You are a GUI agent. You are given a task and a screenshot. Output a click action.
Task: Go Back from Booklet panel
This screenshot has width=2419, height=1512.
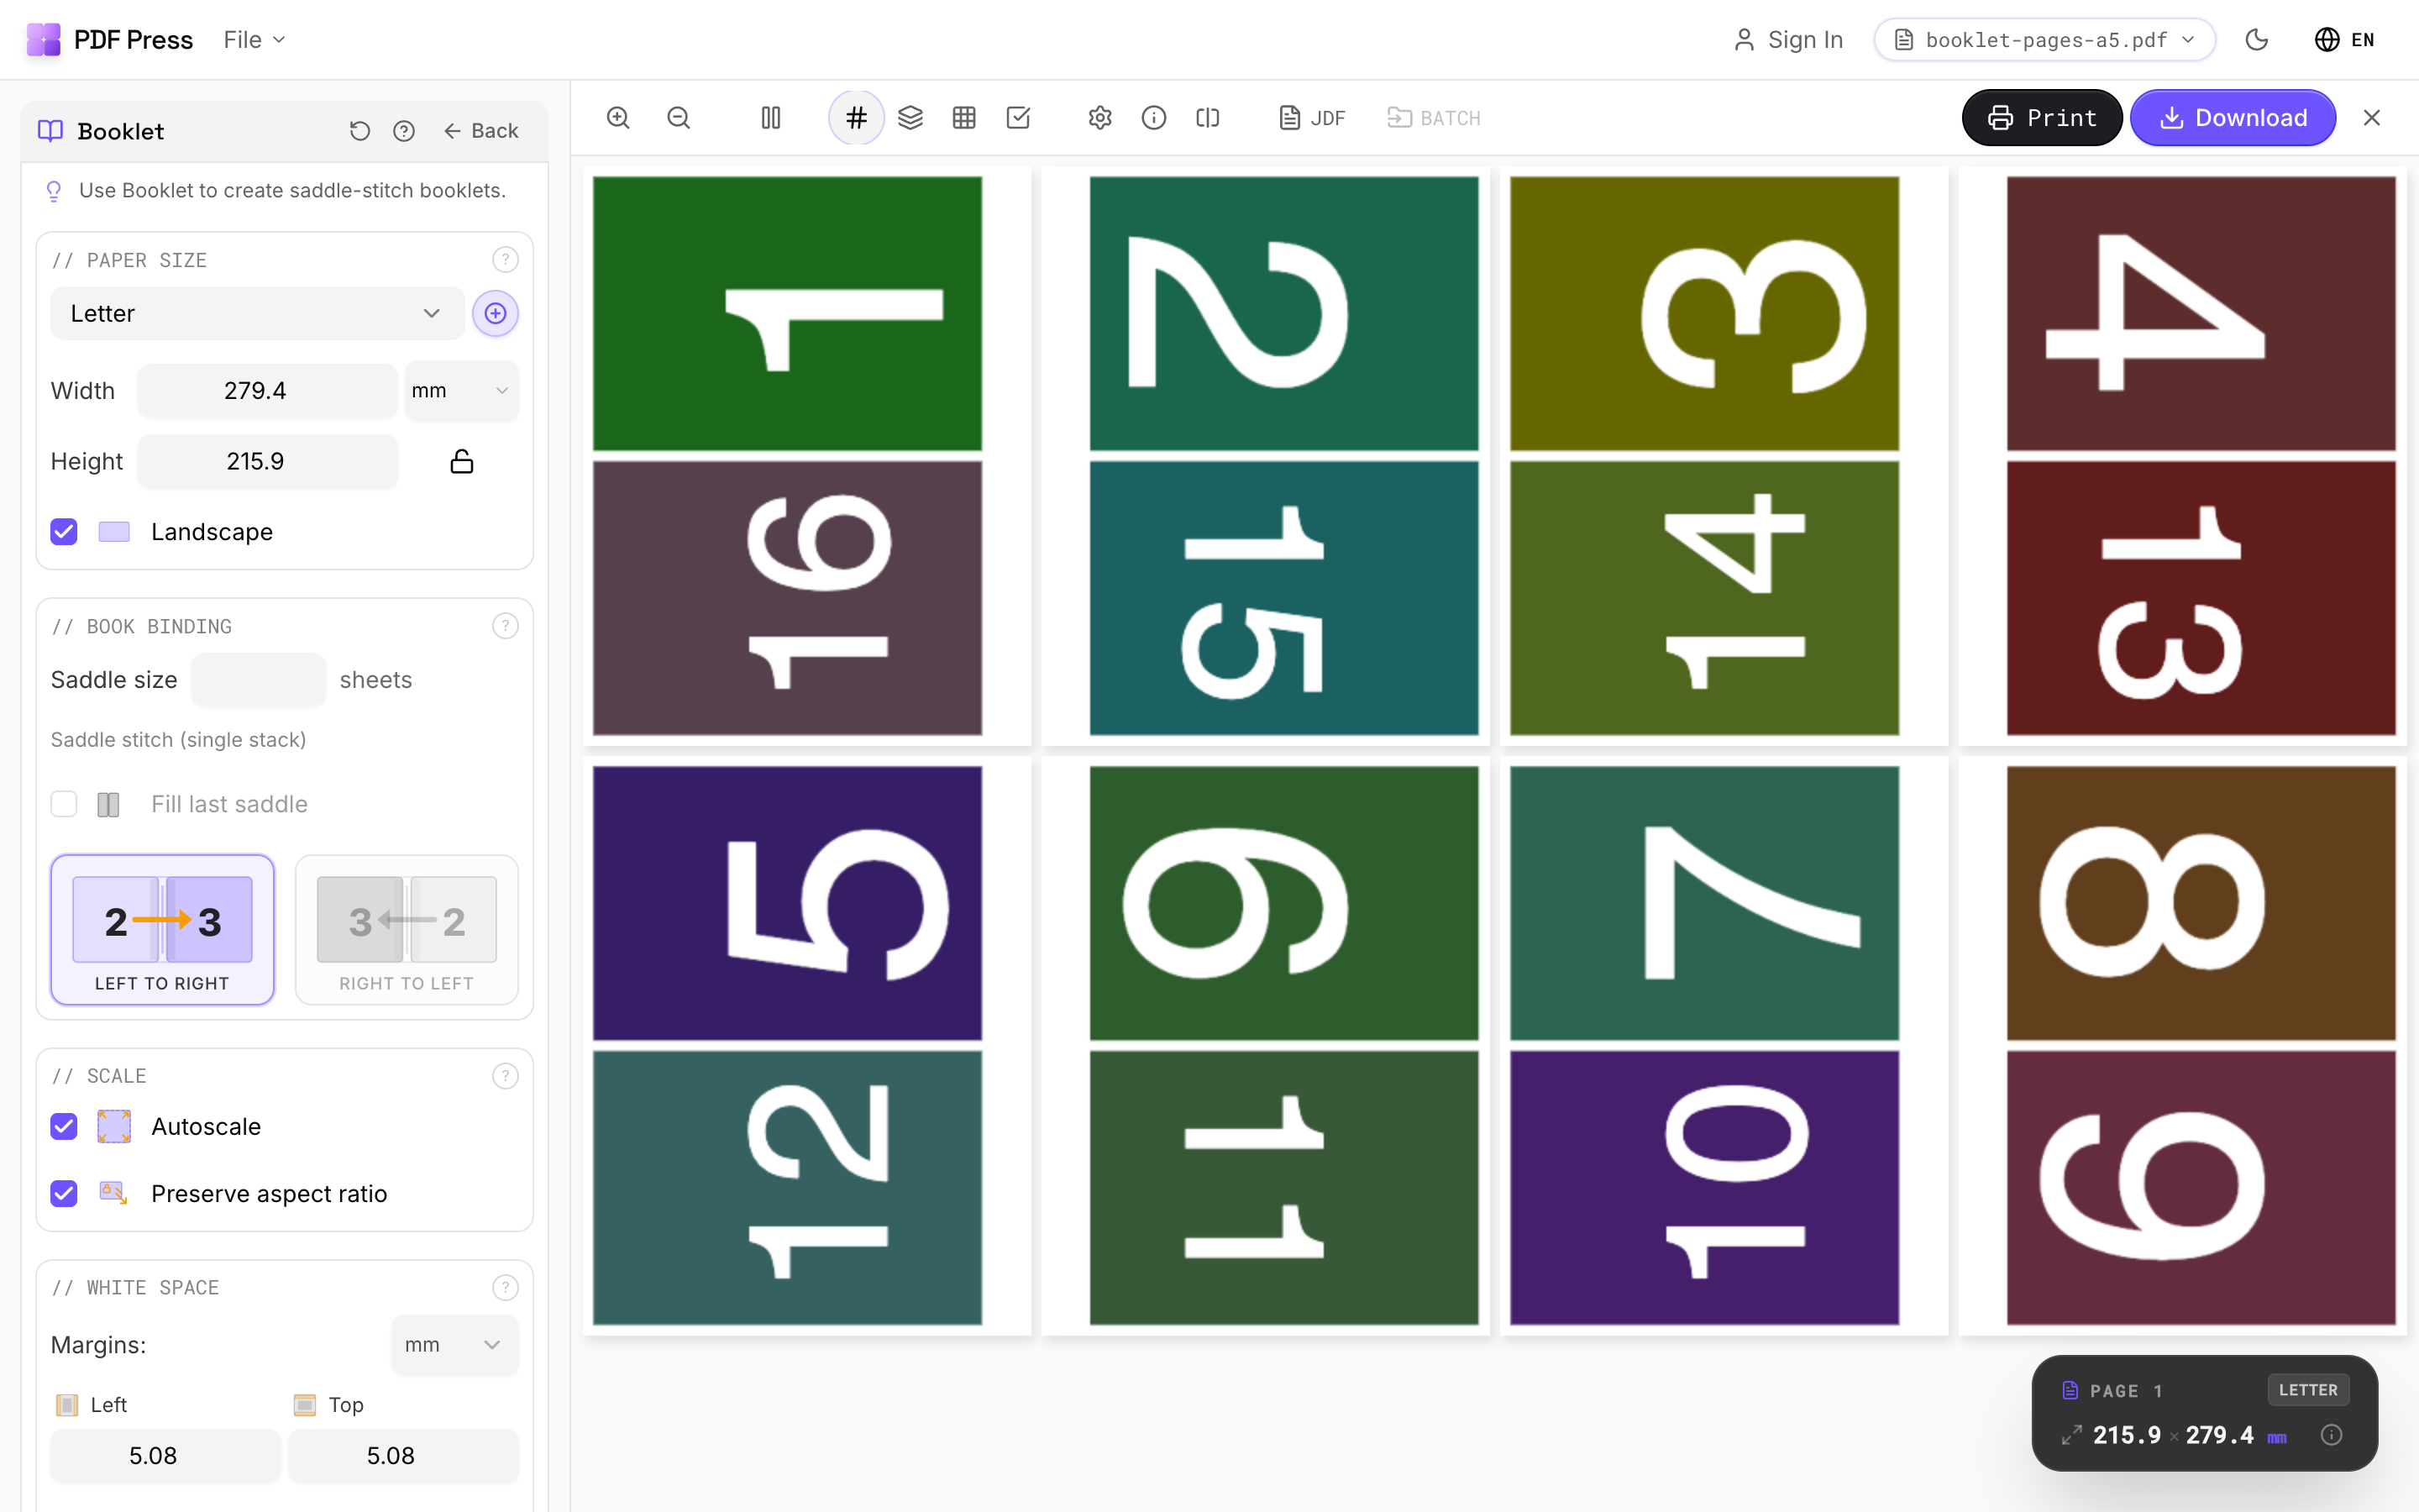click(480, 131)
